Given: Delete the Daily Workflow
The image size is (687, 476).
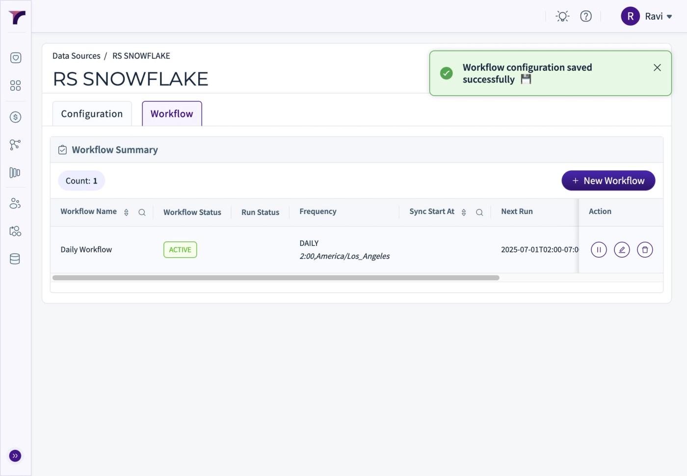Looking at the screenshot, I should pyautogui.click(x=645, y=250).
